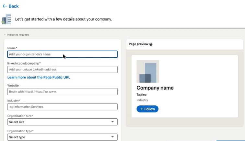Click the Page preview heading text
245x141 pixels.
[x=139, y=44]
